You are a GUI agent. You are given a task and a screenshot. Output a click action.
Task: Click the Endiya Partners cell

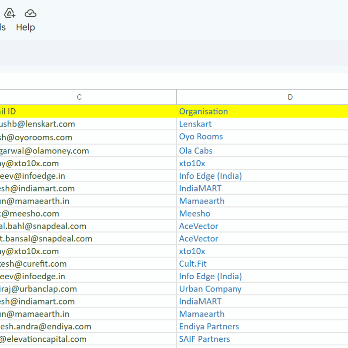(262, 327)
